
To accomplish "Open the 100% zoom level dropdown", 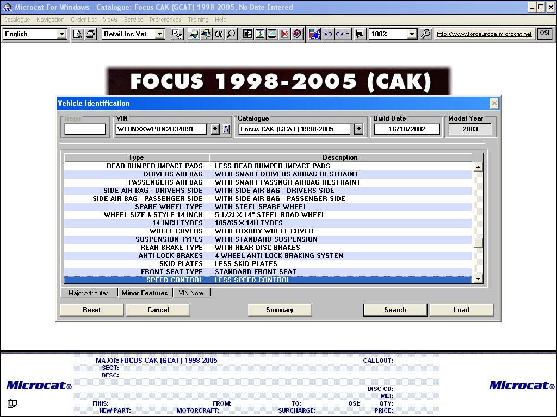I will point(412,34).
